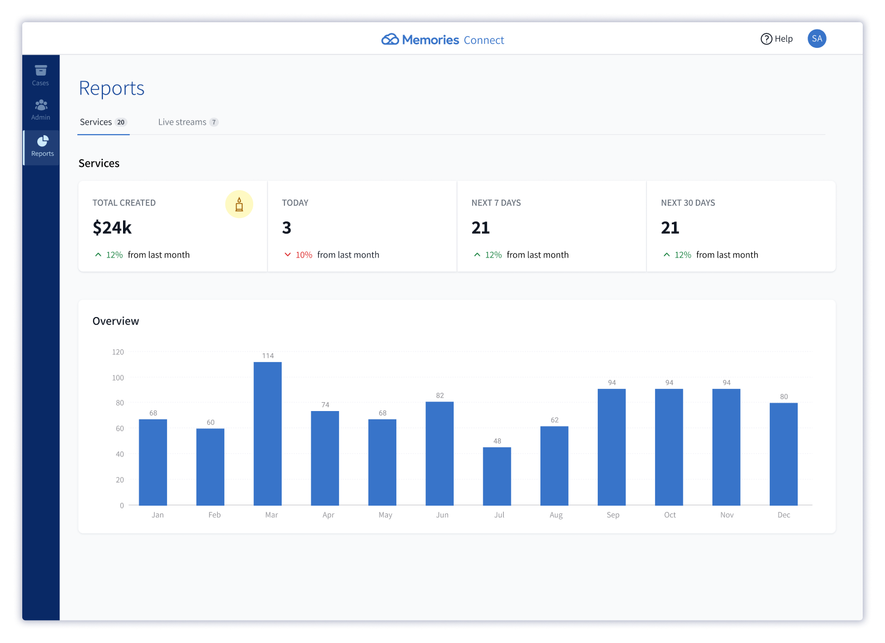
Task: Go to the Admin users icon
Action: (x=41, y=105)
